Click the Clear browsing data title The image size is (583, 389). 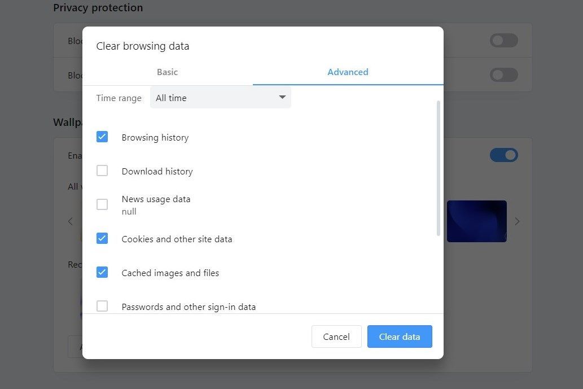[143, 46]
